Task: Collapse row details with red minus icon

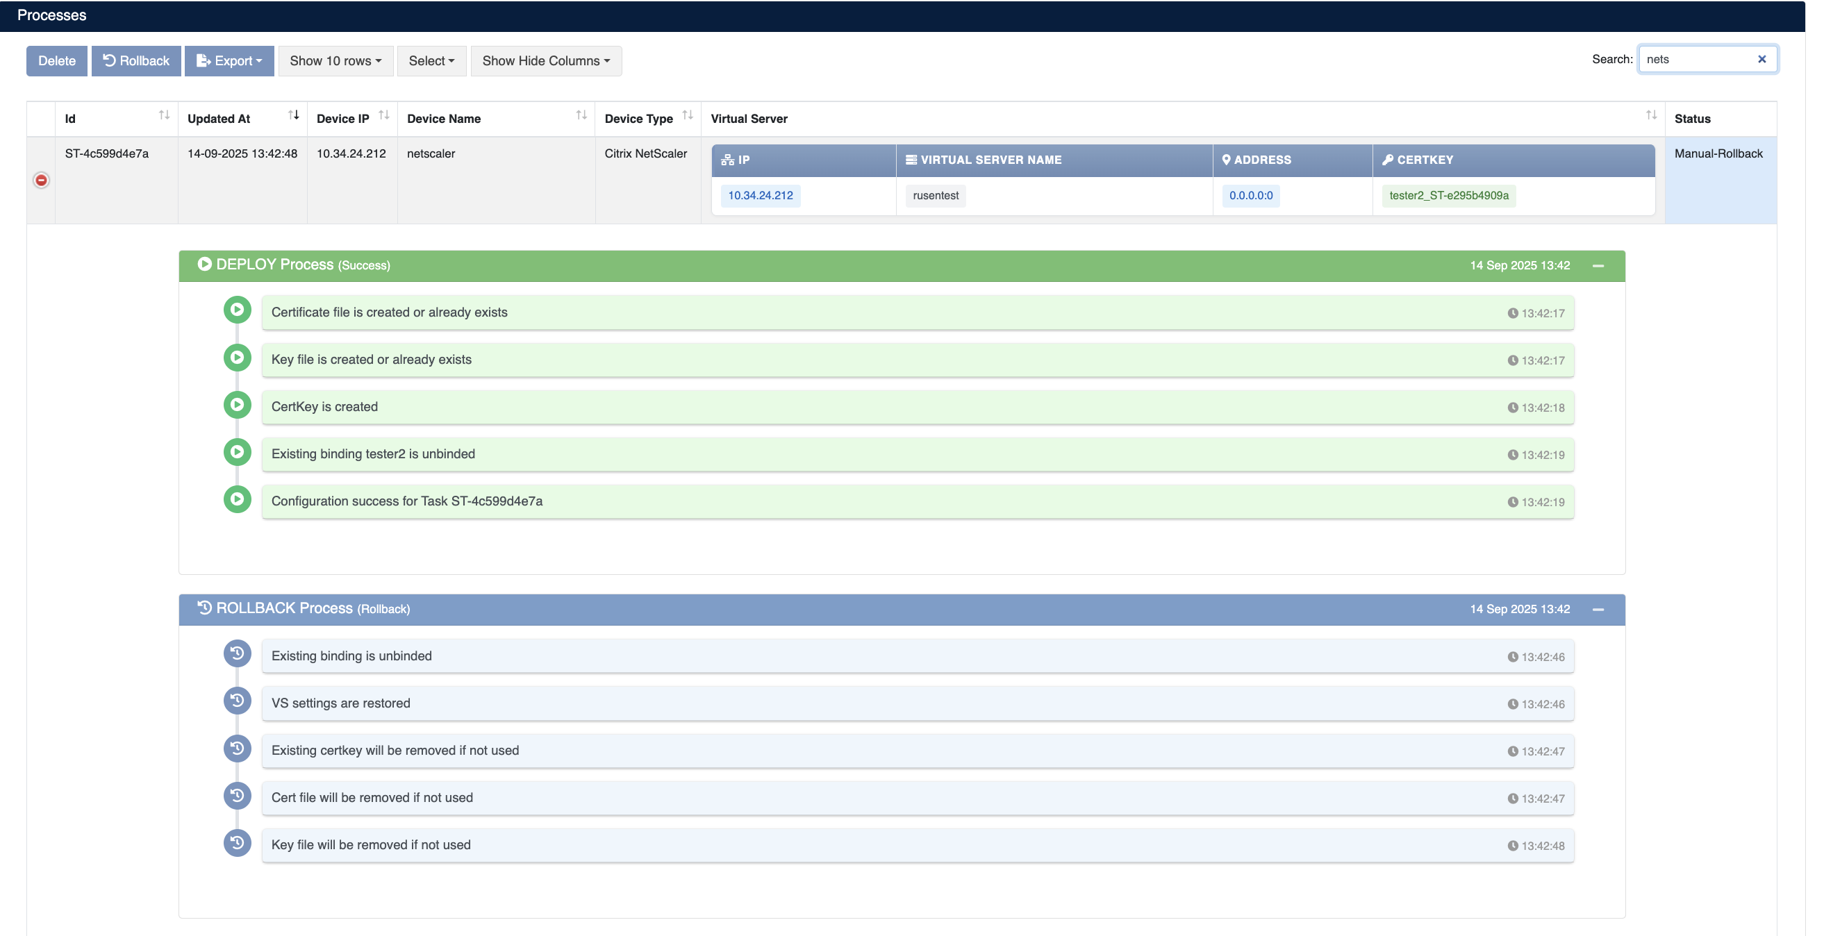Action: click(x=41, y=181)
